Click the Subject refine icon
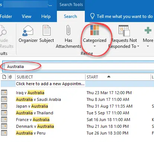This screenshot has width=154, height=142. (46, 30)
